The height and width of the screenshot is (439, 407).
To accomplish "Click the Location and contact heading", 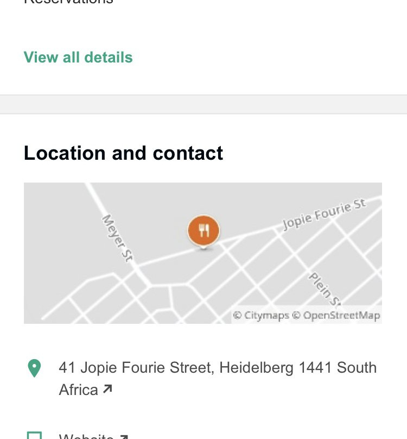I will click(123, 153).
